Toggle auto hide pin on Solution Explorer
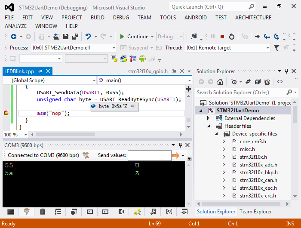The height and width of the screenshot is (228, 301). pos(286,71)
